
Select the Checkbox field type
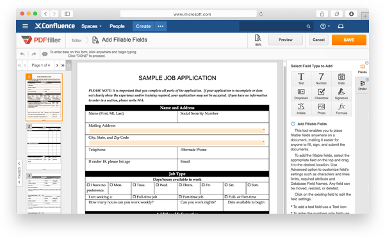[321, 93]
